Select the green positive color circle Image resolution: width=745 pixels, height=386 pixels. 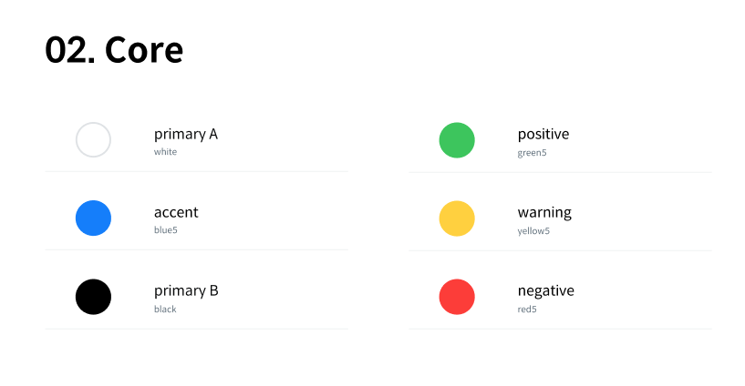tap(457, 140)
